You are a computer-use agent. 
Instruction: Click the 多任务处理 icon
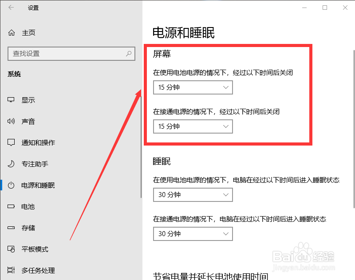pos(11,270)
